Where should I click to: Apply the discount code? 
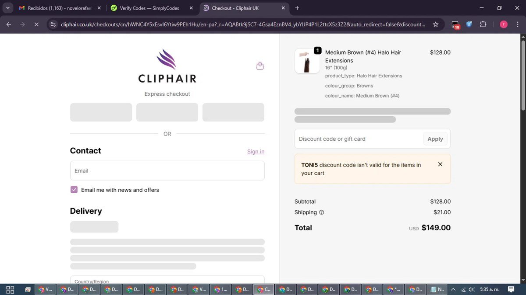pyautogui.click(x=435, y=139)
